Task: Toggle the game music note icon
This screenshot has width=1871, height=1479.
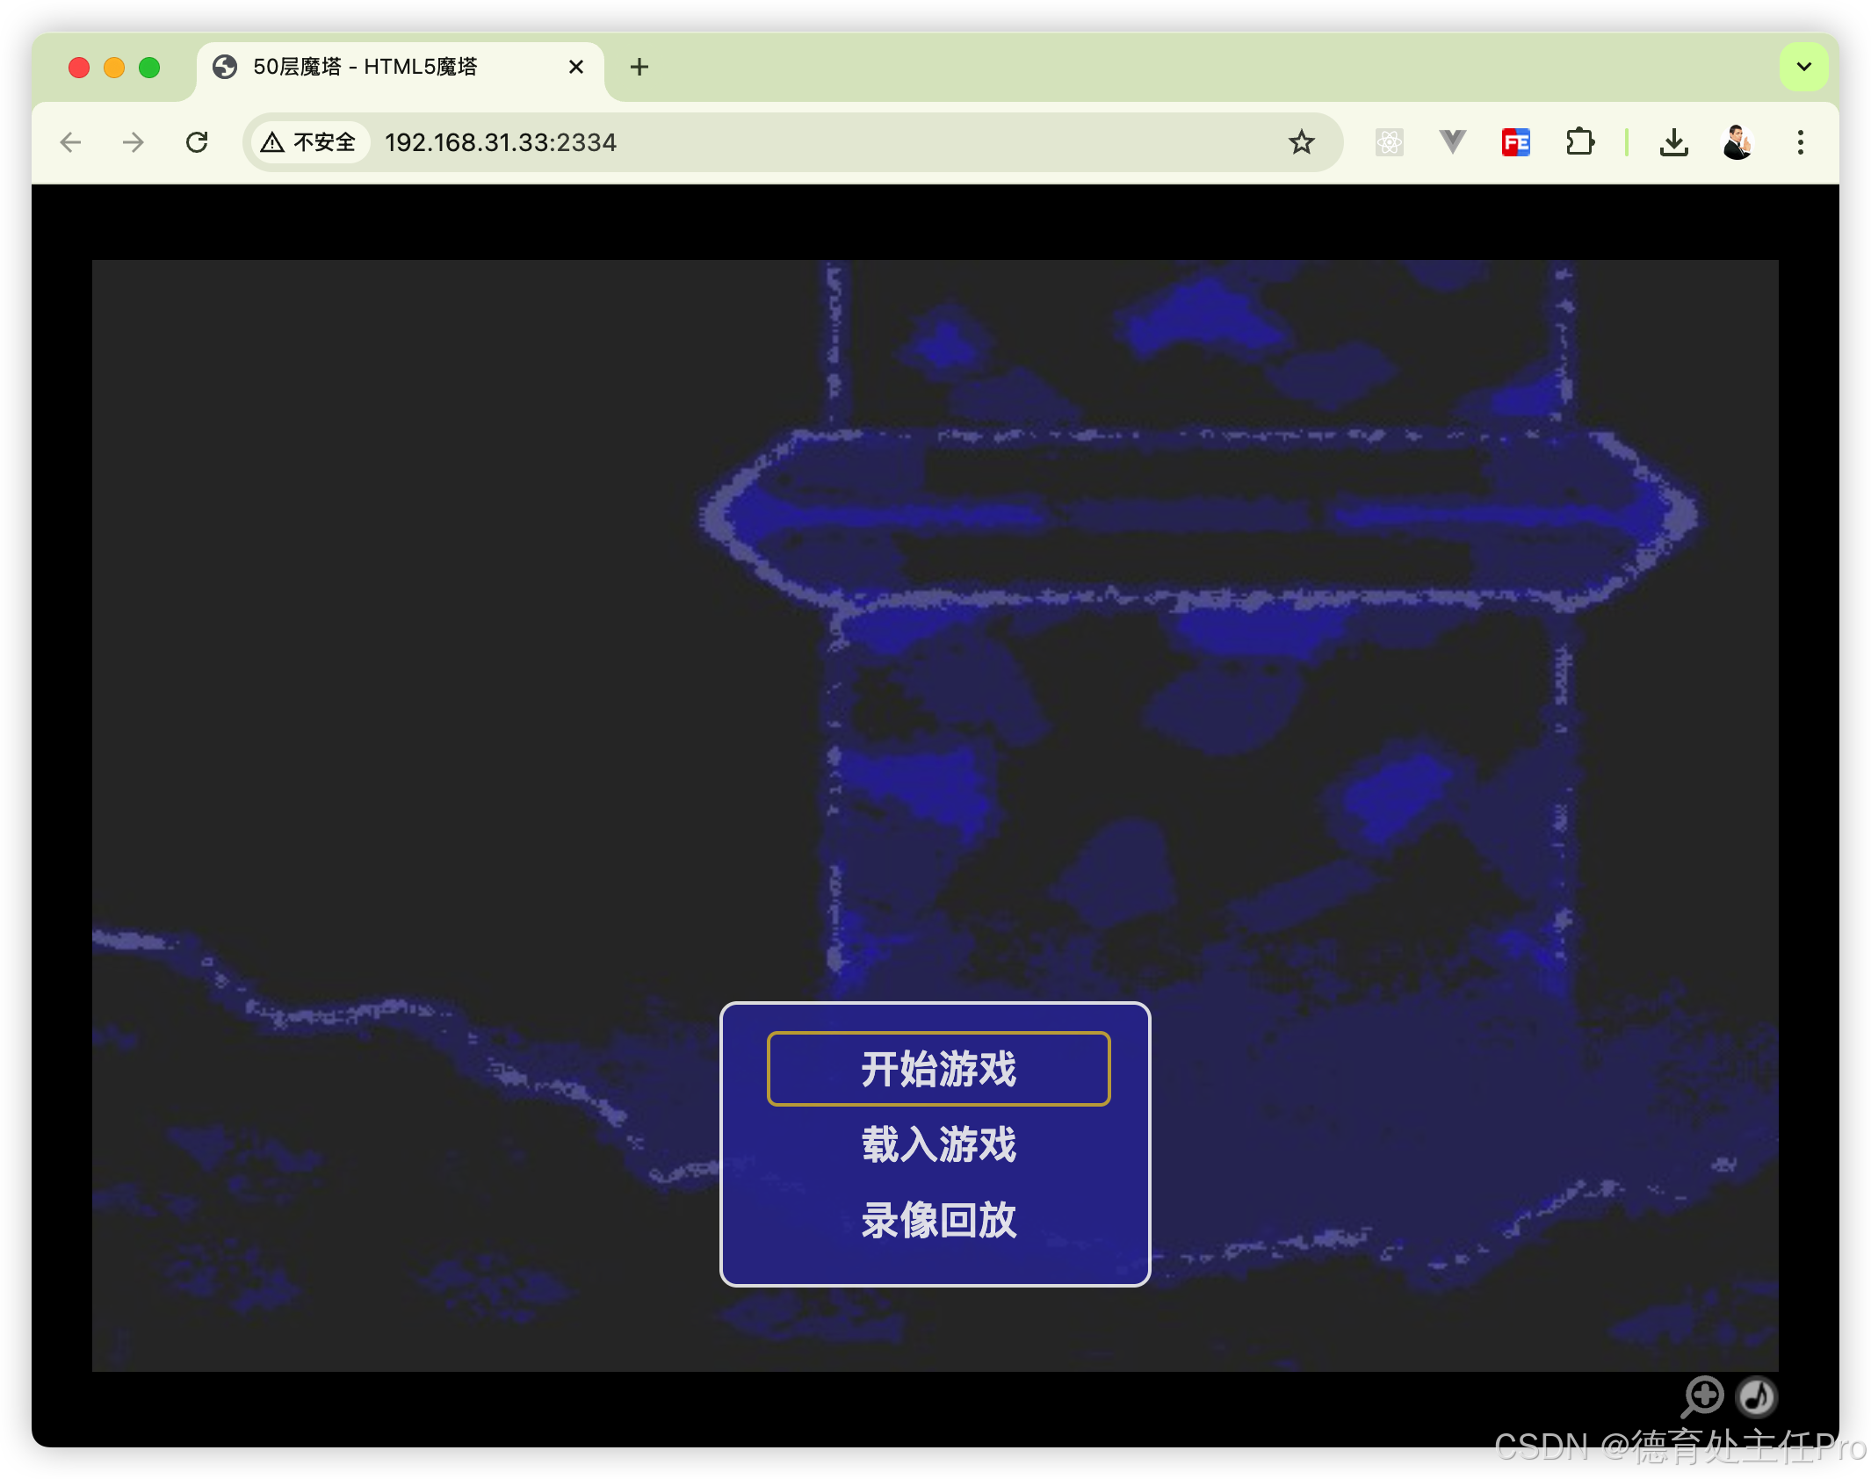Action: [x=1757, y=1396]
